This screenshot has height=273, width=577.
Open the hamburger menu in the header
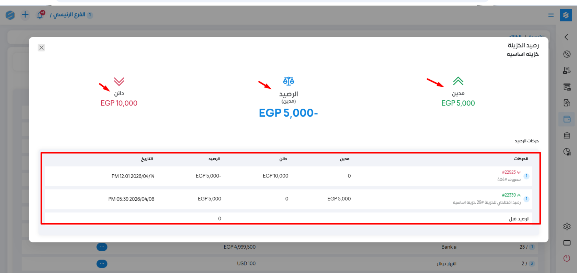(x=551, y=15)
